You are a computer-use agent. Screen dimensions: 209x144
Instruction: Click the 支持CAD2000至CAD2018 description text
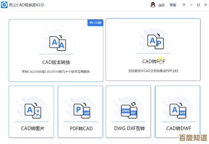(x=56, y=72)
